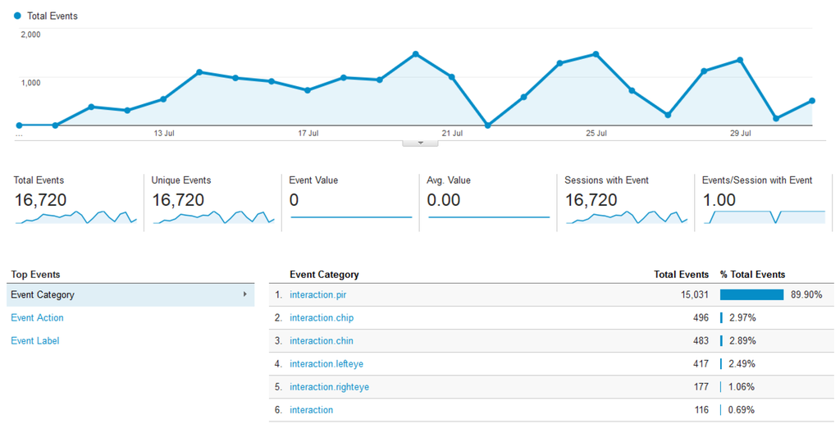Click the Total Events legend dot
The image size is (840, 433).
(17, 16)
